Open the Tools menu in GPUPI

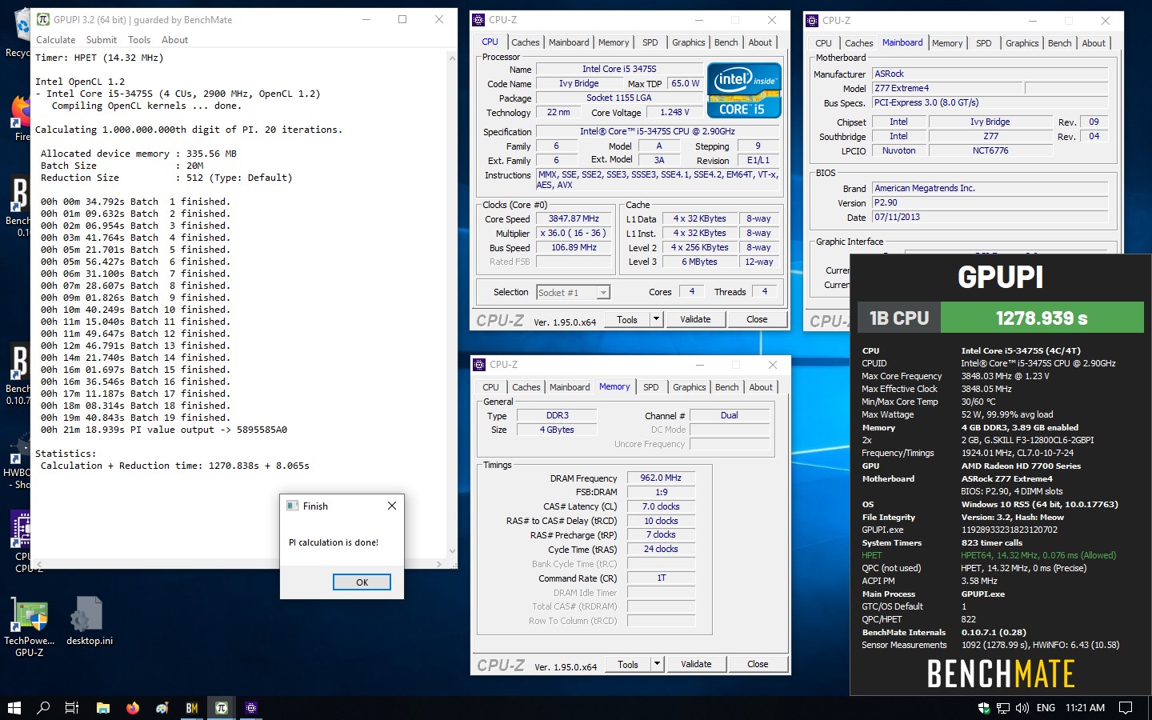(x=139, y=40)
